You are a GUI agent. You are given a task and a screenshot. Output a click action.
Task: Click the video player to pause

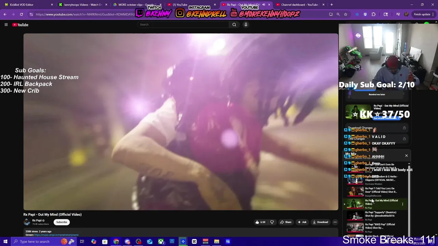point(181,122)
